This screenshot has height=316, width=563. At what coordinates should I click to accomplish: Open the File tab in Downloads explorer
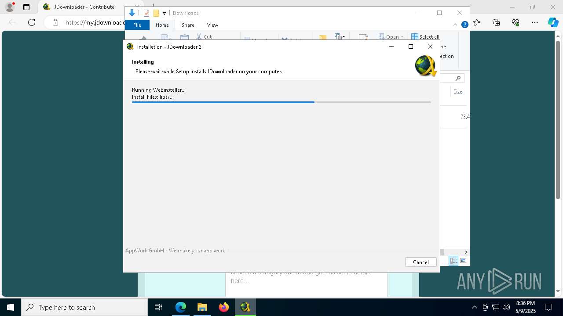[137, 25]
